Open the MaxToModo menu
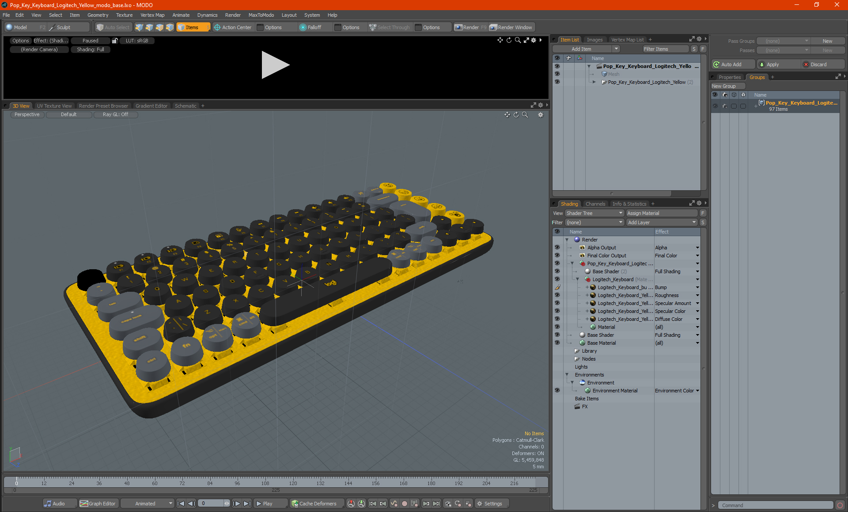This screenshot has width=848, height=512. click(261, 15)
